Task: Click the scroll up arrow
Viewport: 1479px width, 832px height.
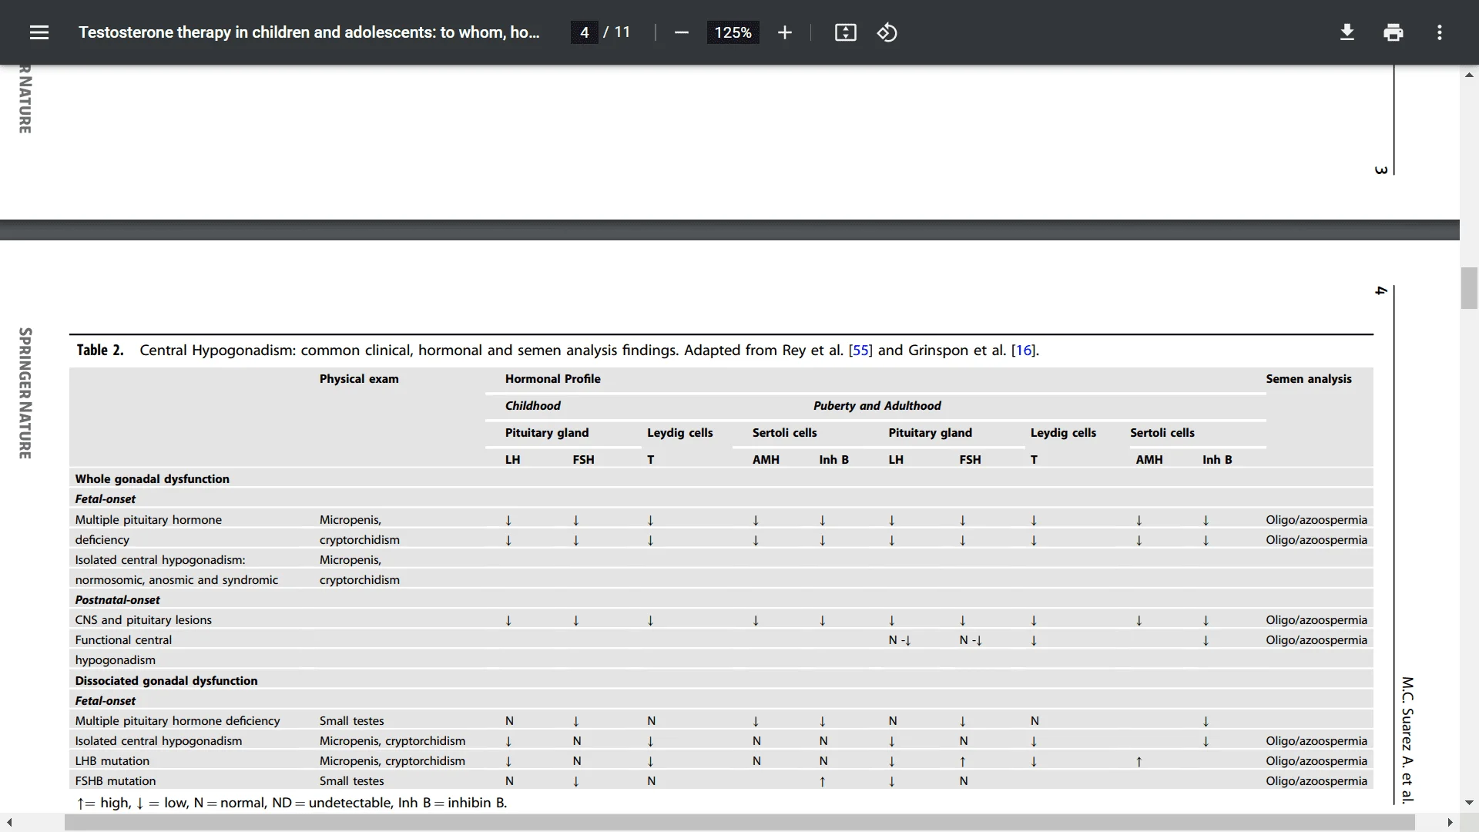Action: [1469, 75]
